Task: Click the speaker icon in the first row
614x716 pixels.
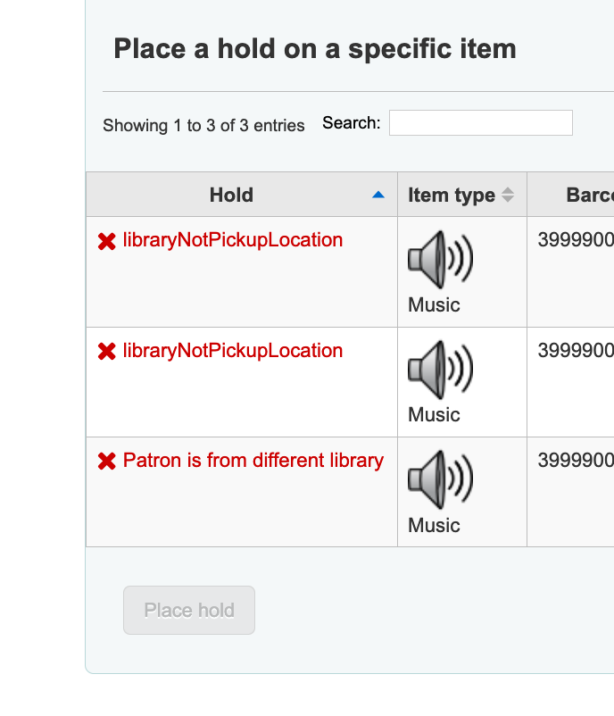Action: [440, 260]
